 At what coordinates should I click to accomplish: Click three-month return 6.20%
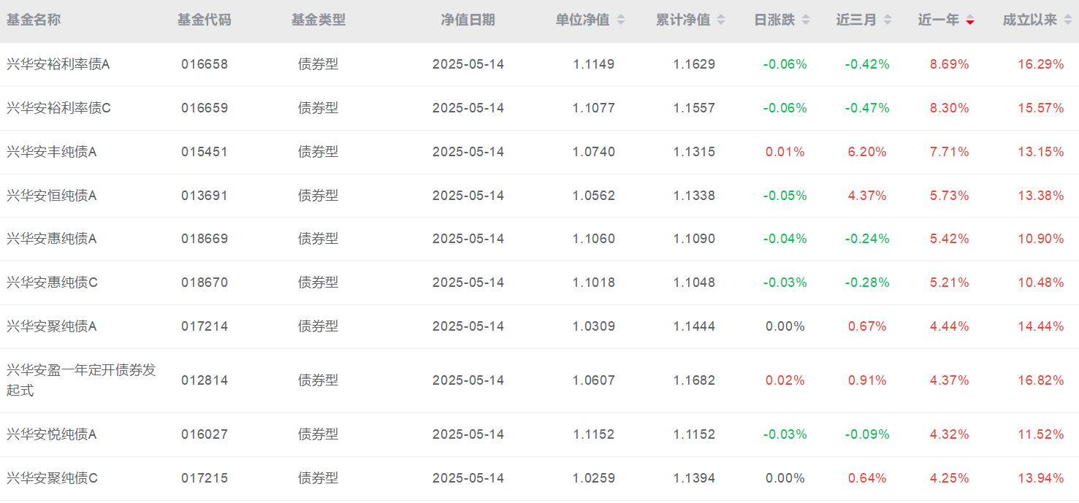tap(867, 152)
